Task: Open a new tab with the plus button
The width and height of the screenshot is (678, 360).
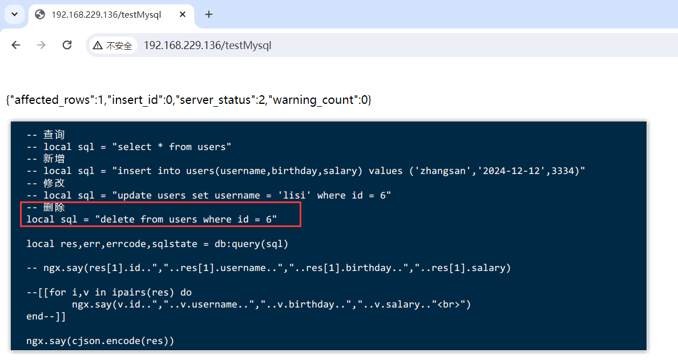Action: tap(209, 15)
